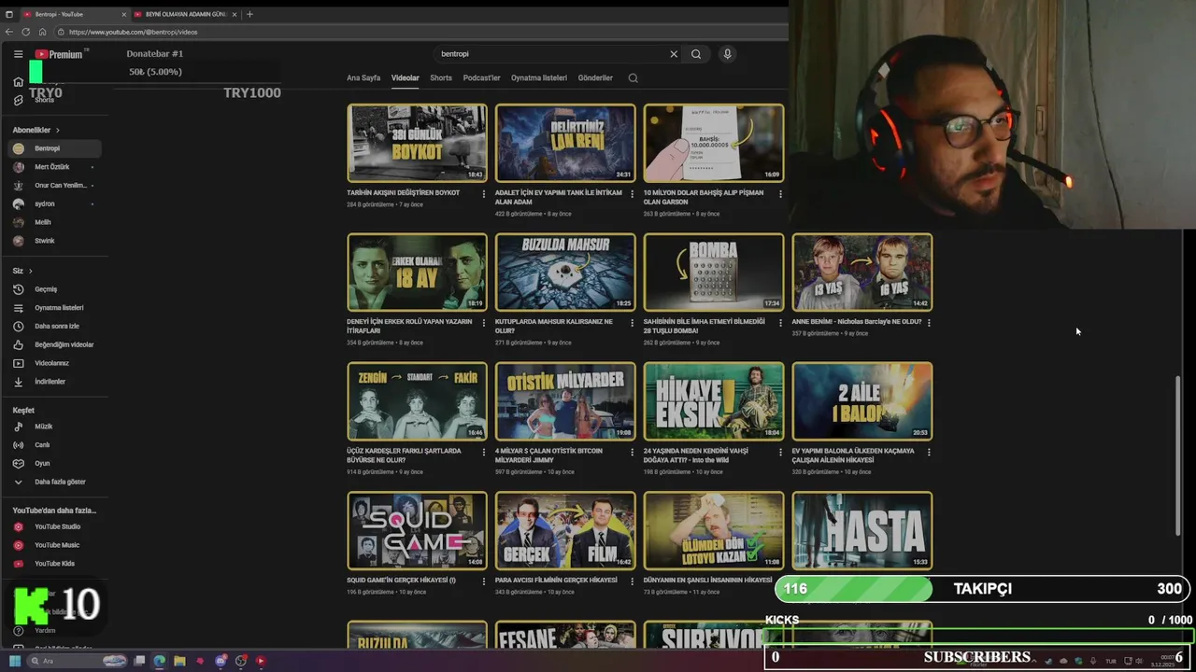1196x672 pixels.
Task: Open options menu for ANNE BENİM Nicholas Barclay video
Action: (929, 323)
